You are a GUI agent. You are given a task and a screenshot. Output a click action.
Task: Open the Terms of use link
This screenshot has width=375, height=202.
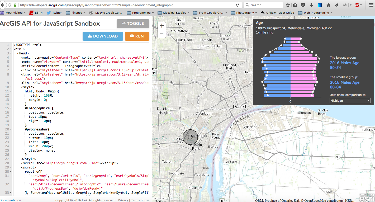pyautogui.click(x=140, y=200)
